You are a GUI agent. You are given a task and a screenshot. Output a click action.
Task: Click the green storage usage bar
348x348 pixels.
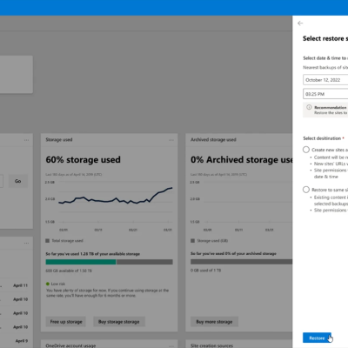[x=81, y=262]
